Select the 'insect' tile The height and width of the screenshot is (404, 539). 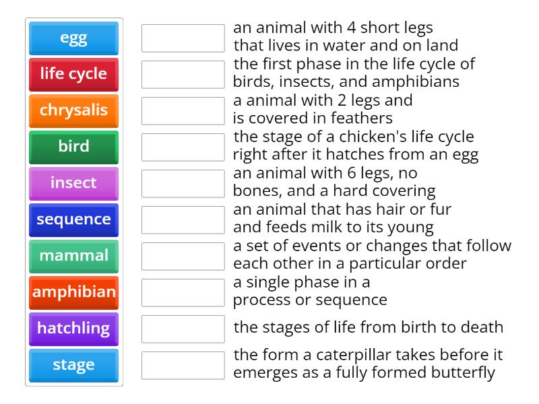pos(73,183)
